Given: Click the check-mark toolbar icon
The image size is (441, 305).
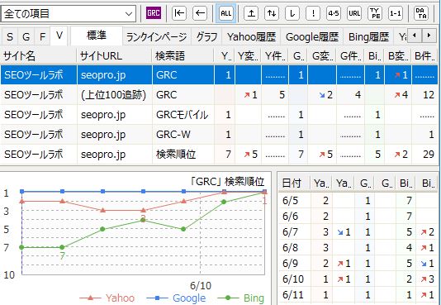Looking at the screenshot, I should 292,13.
